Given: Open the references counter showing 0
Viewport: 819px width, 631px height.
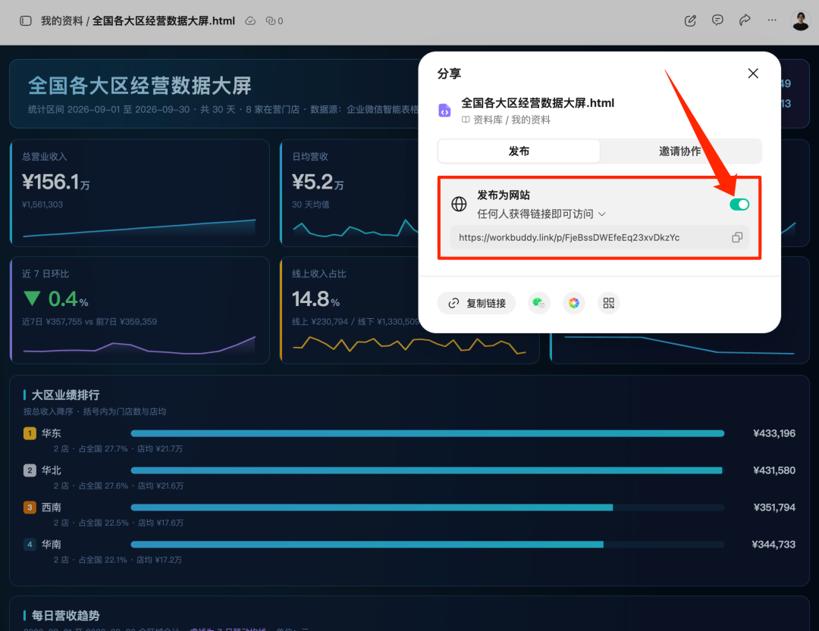Looking at the screenshot, I should point(275,21).
